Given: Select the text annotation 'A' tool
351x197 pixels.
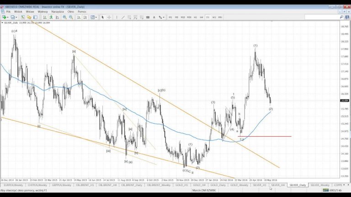Looking at the screenshot, I should coord(154,17).
